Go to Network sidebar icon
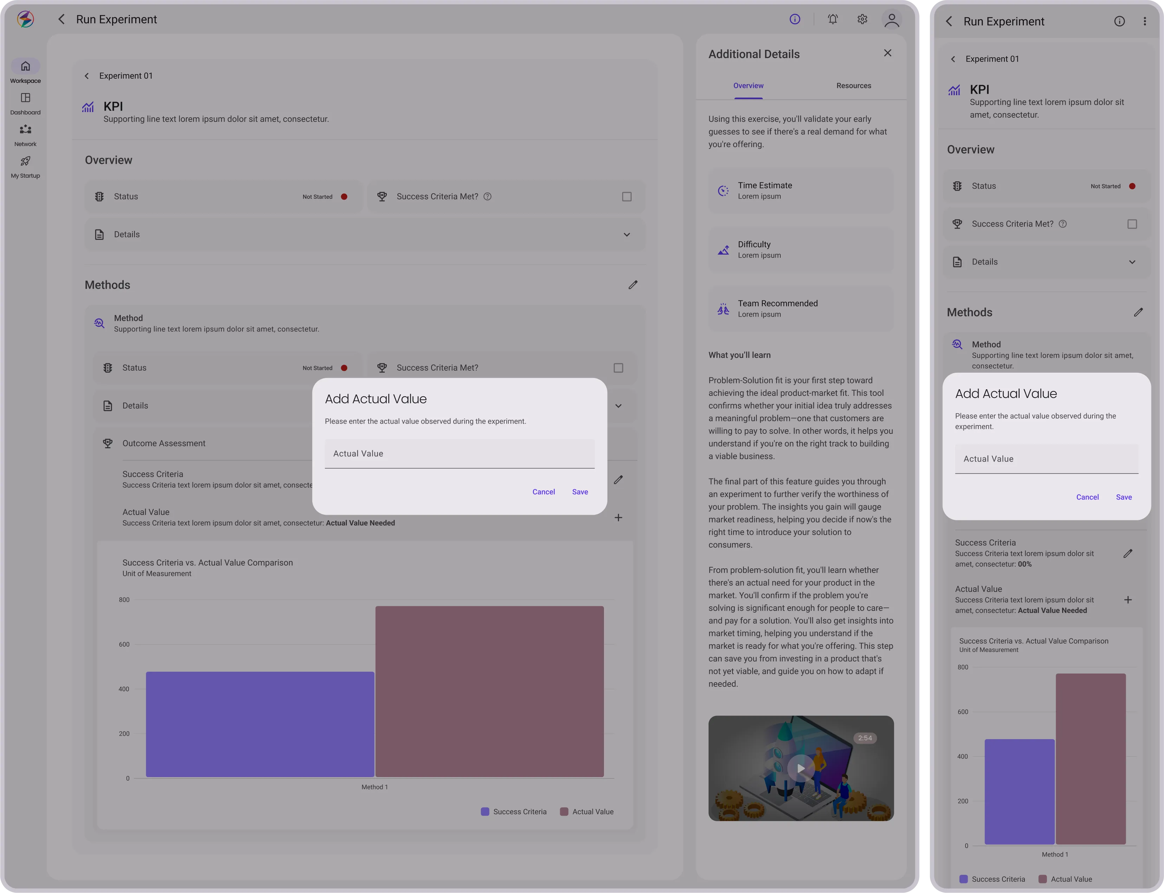This screenshot has width=1164, height=893. (x=25, y=130)
